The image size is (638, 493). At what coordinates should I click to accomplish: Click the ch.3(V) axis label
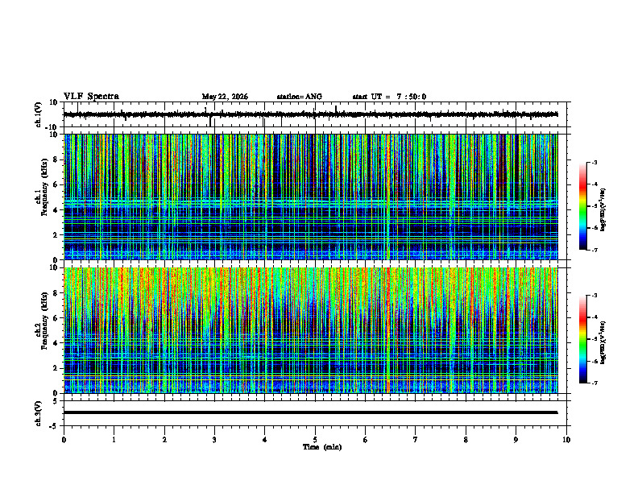[38, 413]
